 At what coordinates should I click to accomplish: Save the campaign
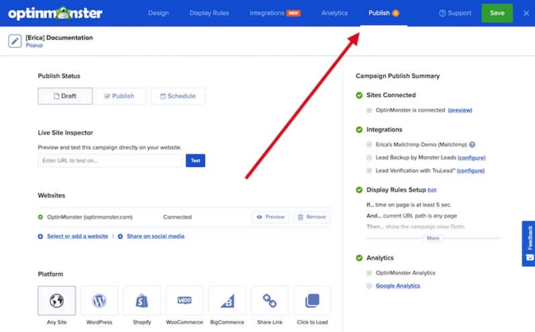[497, 13]
